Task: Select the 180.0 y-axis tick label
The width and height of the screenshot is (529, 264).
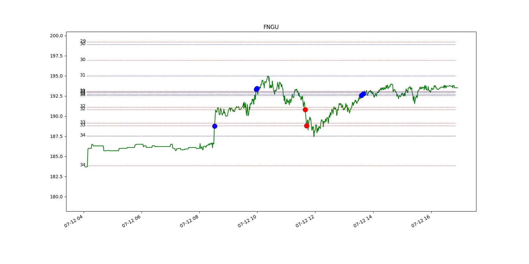Action: pyautogui.click(x=56, y=197)
